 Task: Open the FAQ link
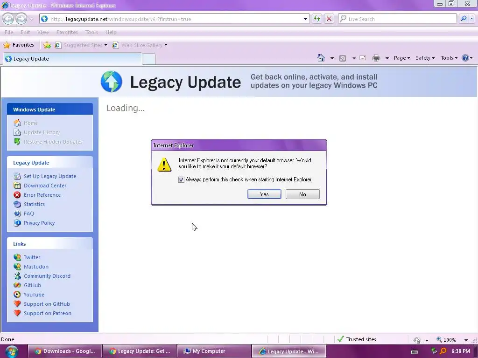click(29, 213)
